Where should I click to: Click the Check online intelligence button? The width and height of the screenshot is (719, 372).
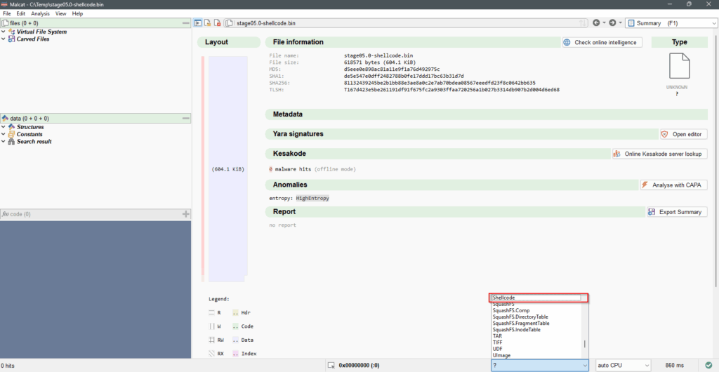coord(601,42)
